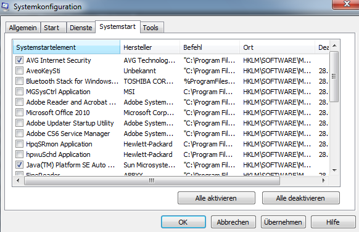This screenshot has width=359, height=232.
Task: Click the Alle aktivieren button
Action: pyautogui.click(x=216, y=198)
